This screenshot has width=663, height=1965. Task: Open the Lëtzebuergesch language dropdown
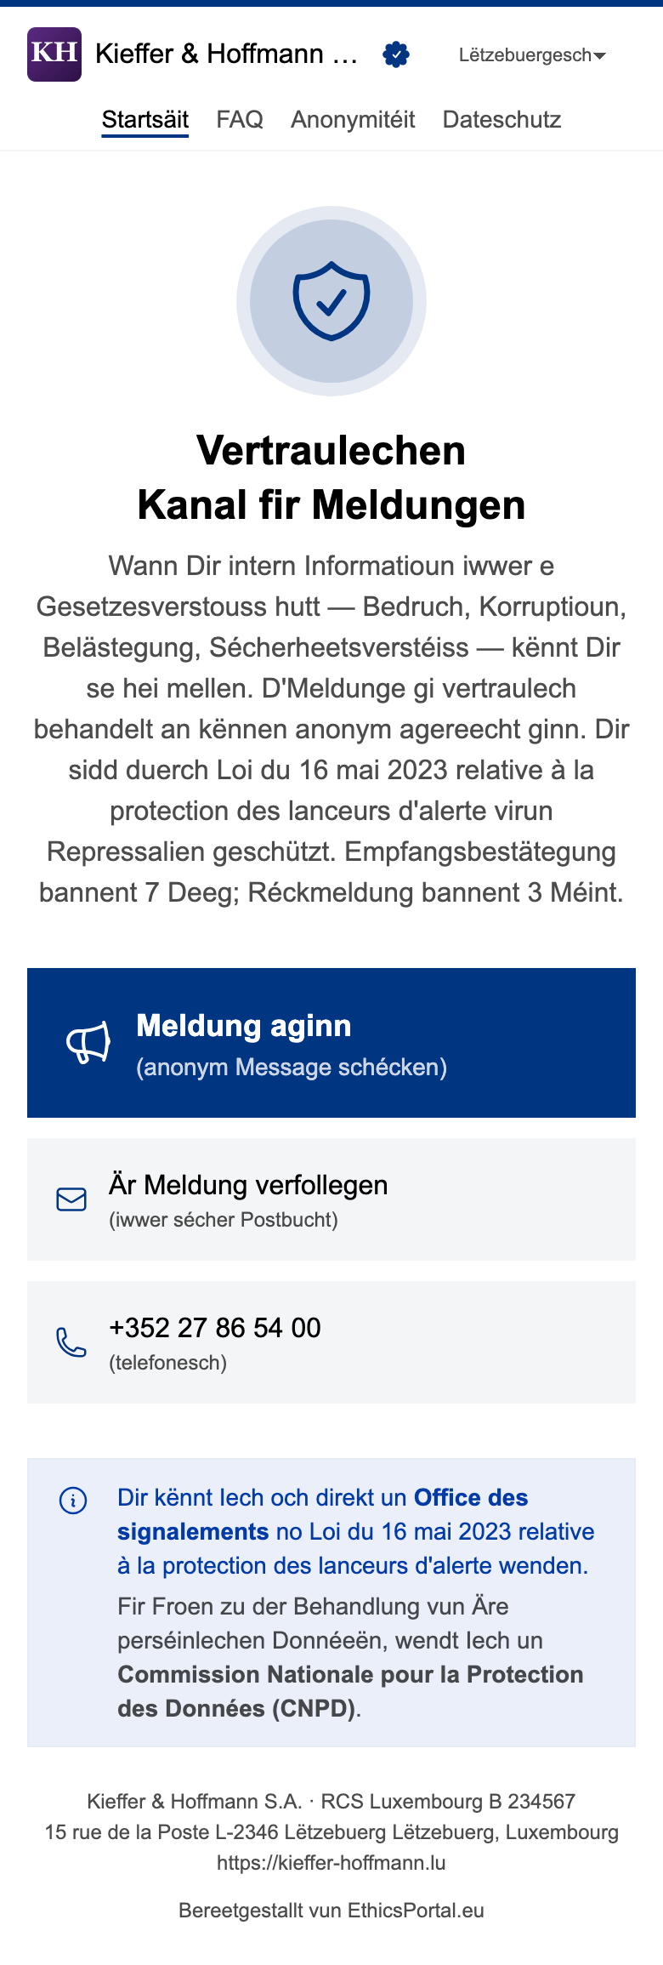click(x=525, y=55)
